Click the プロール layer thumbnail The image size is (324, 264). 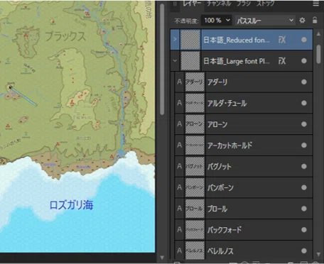[195, 209]
